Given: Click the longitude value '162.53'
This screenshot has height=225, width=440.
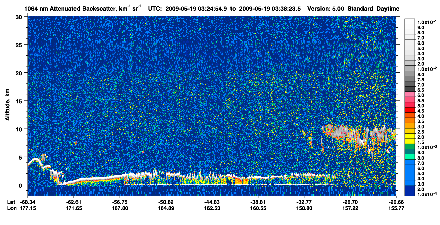Looking at the screenshot, I should pos(213,208).
